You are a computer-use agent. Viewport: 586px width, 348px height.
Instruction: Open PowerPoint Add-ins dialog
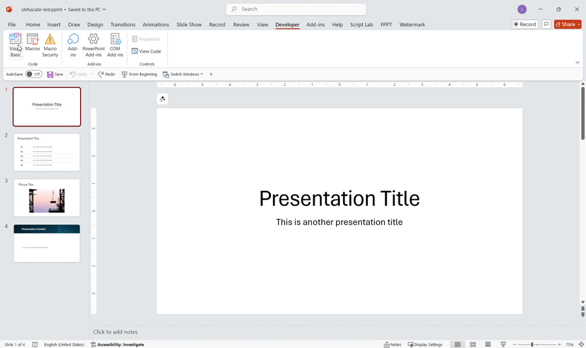[x=93, y=46]
